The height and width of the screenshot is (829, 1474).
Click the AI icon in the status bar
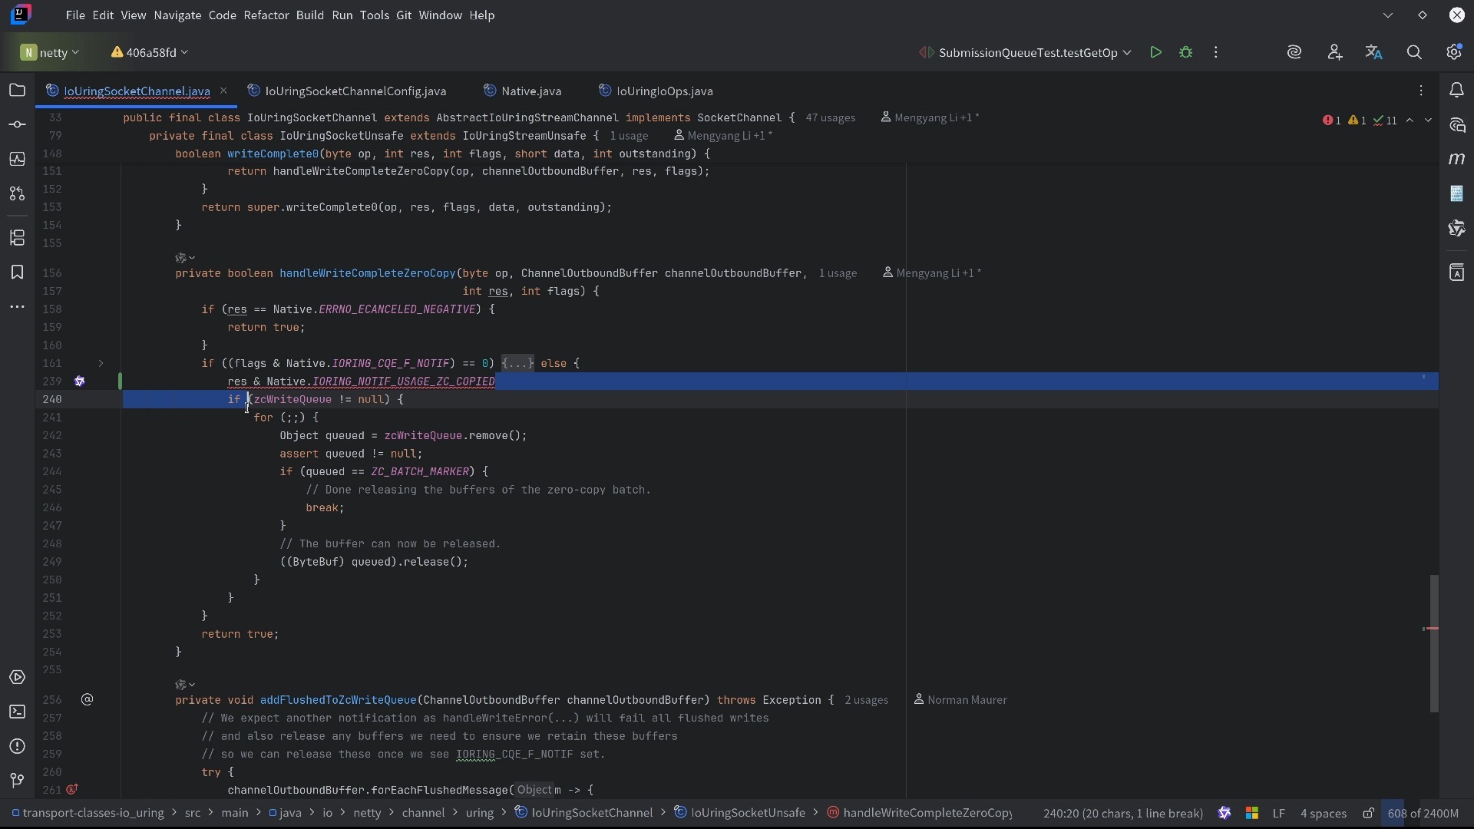pos(1224,813)
